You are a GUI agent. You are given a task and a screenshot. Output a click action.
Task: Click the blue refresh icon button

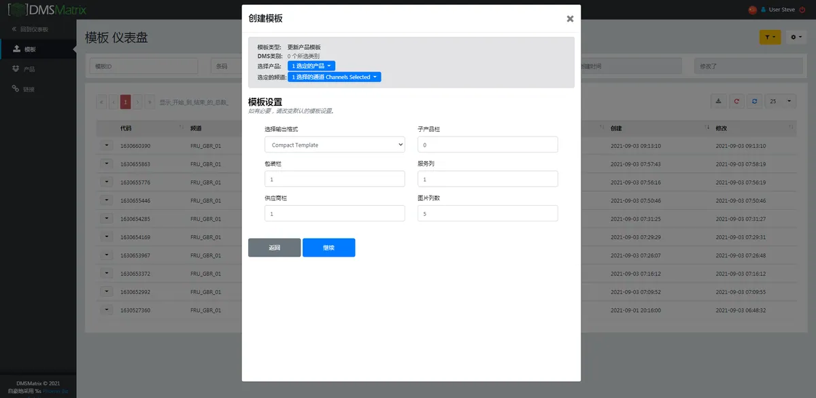(754, 101)
